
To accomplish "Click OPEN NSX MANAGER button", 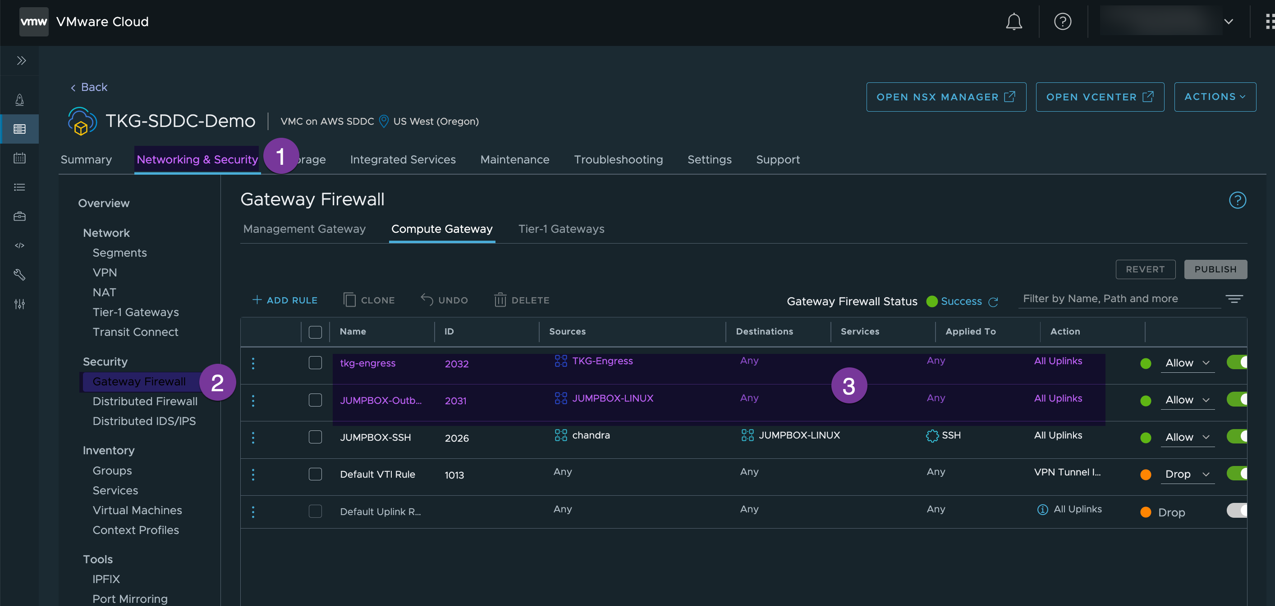I will (946, 97).
